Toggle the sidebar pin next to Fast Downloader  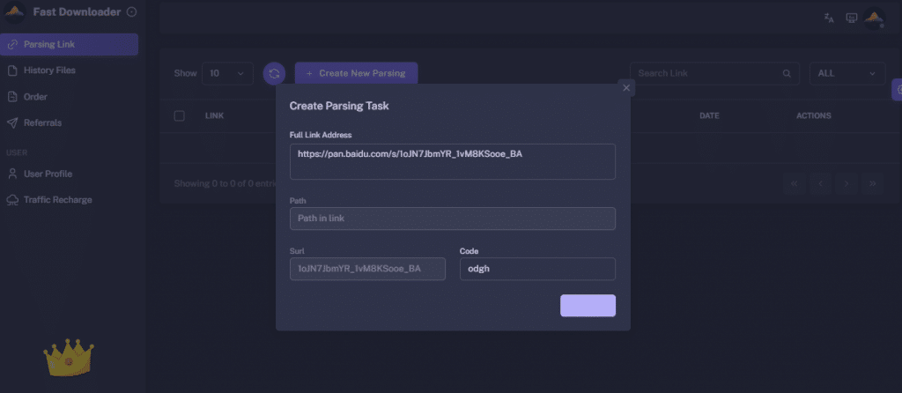click(132, 12)
